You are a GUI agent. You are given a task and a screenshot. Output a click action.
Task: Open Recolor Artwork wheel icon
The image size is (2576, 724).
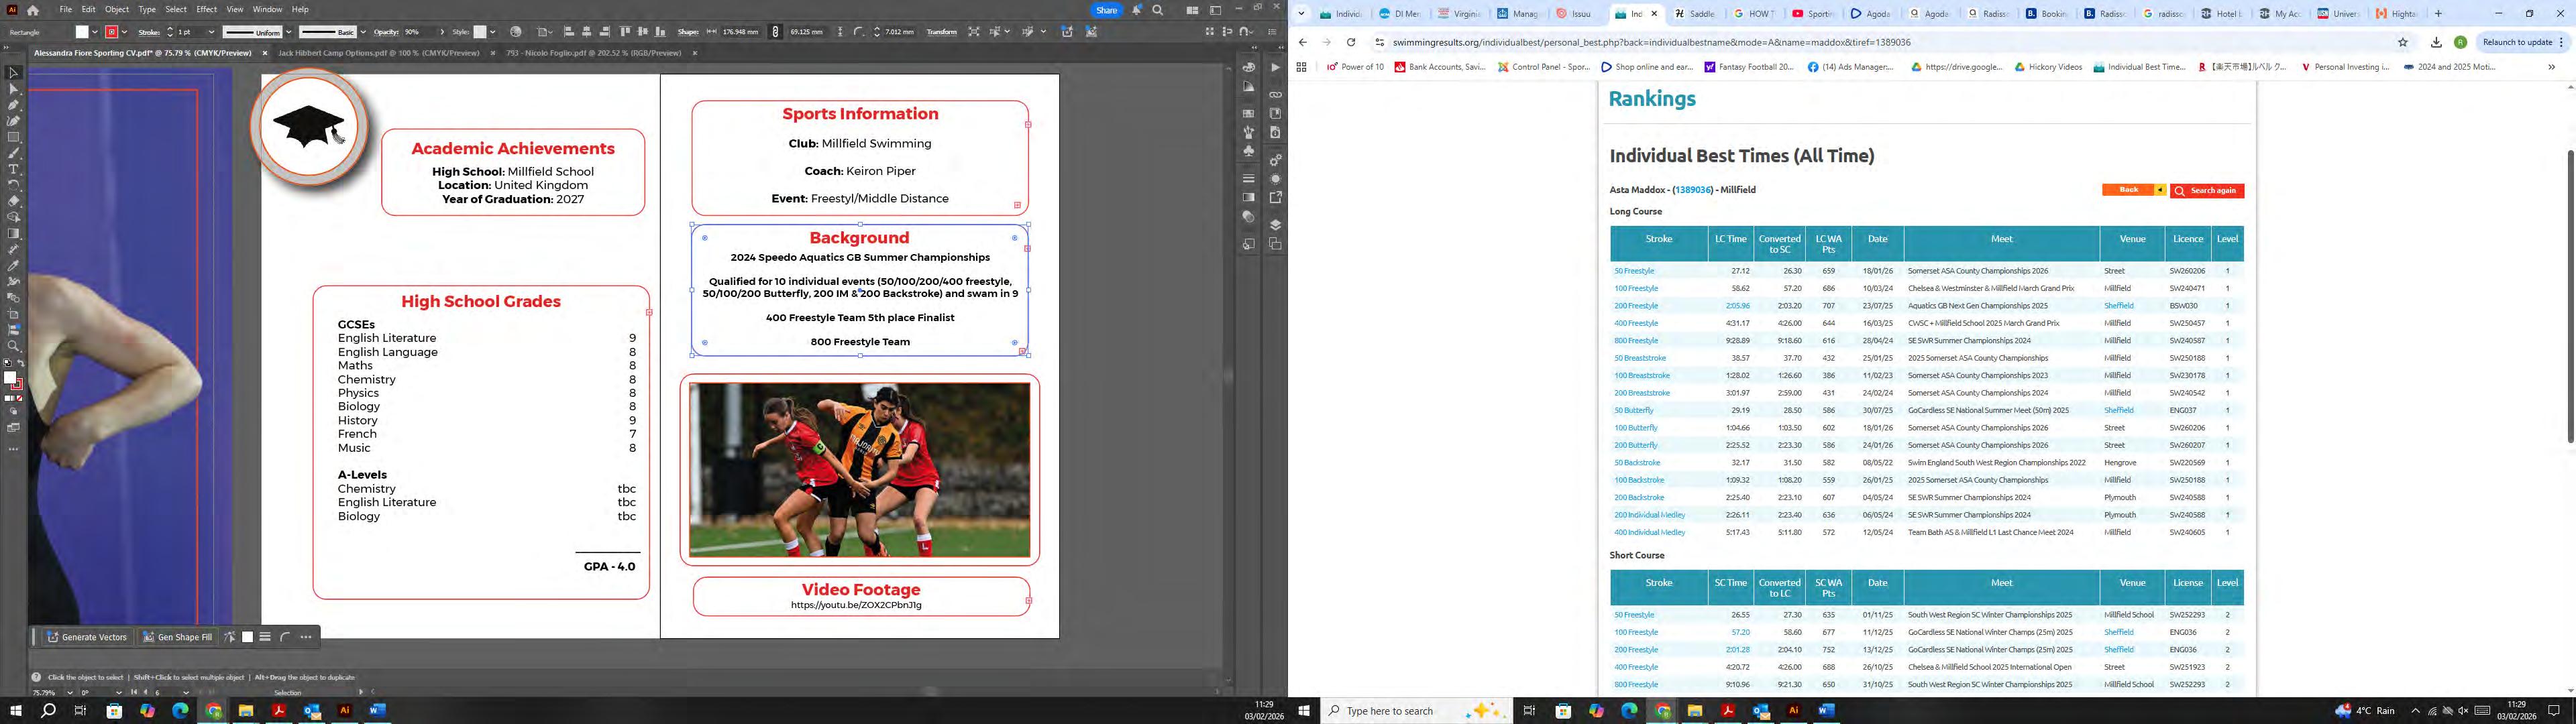[x=516, y=32]
